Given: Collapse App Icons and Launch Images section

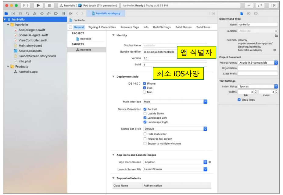Looking at the screenshot, I should point(113,155).
